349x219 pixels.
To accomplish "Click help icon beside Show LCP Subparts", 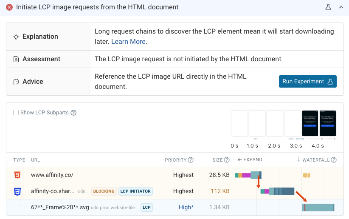I will click(x=73, y=113).
